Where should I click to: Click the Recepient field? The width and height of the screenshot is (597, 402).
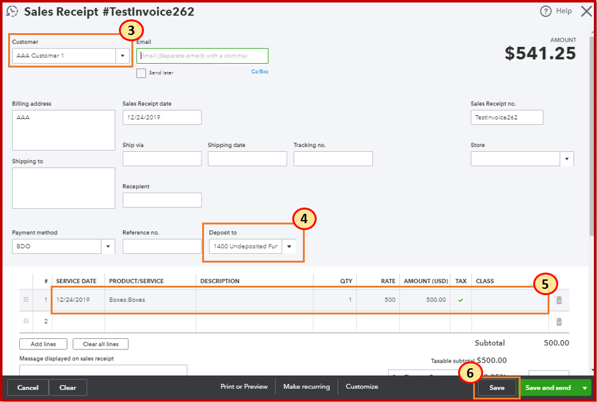point(162,200)
